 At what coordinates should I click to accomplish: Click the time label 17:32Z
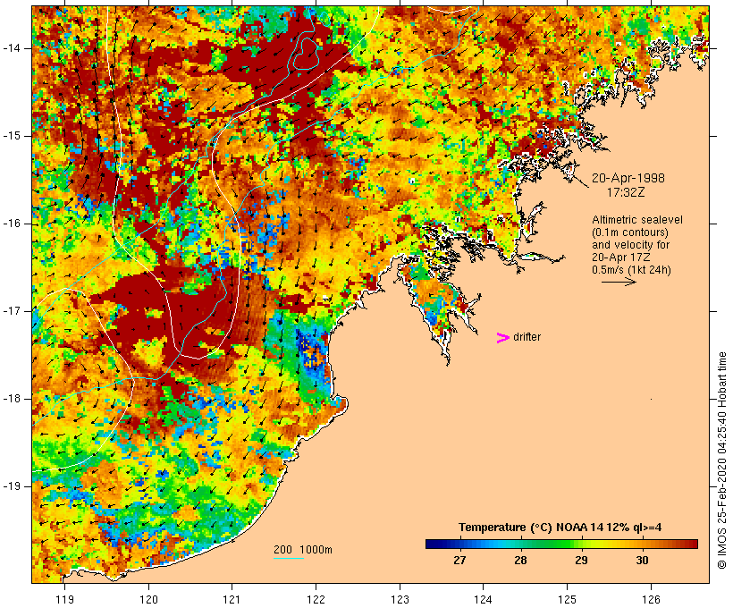(626, 192)
